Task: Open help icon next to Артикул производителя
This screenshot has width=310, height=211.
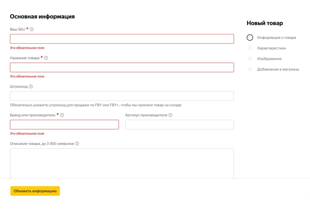Action: coord(170,115)
